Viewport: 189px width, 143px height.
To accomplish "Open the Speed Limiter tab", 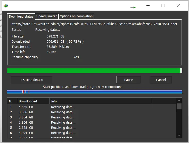I will (46, 16).
